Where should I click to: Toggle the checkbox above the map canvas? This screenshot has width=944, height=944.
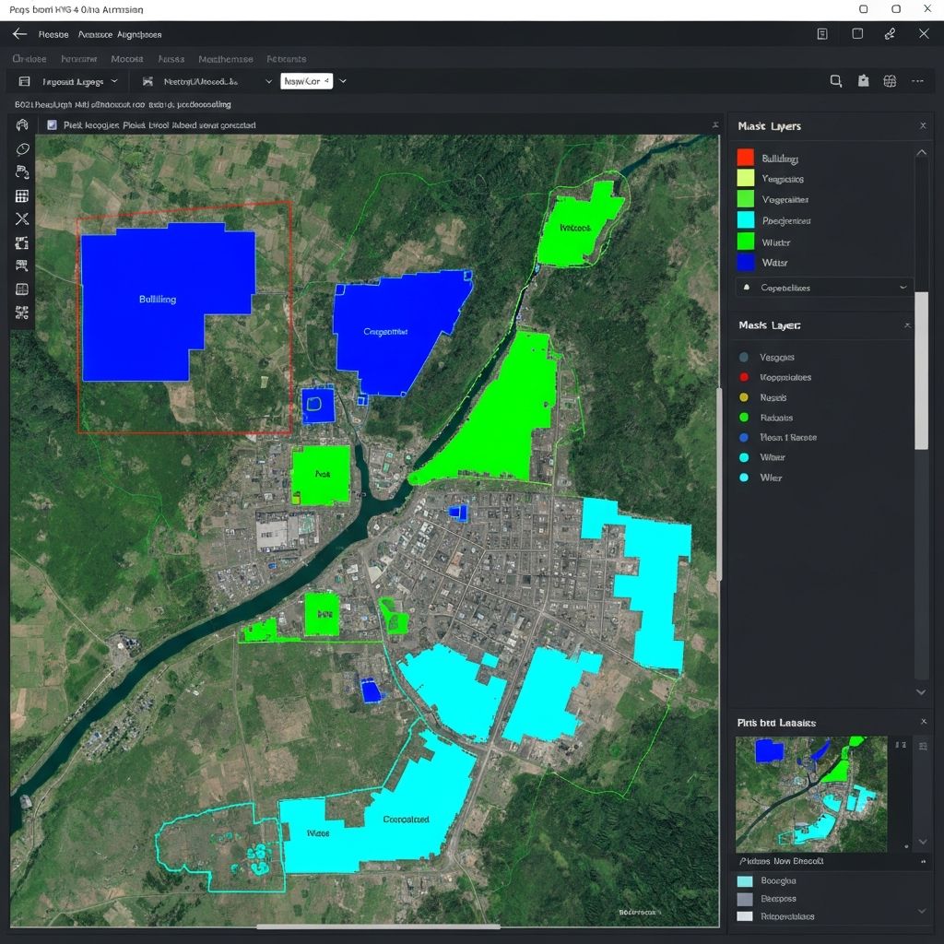point(52,124)
